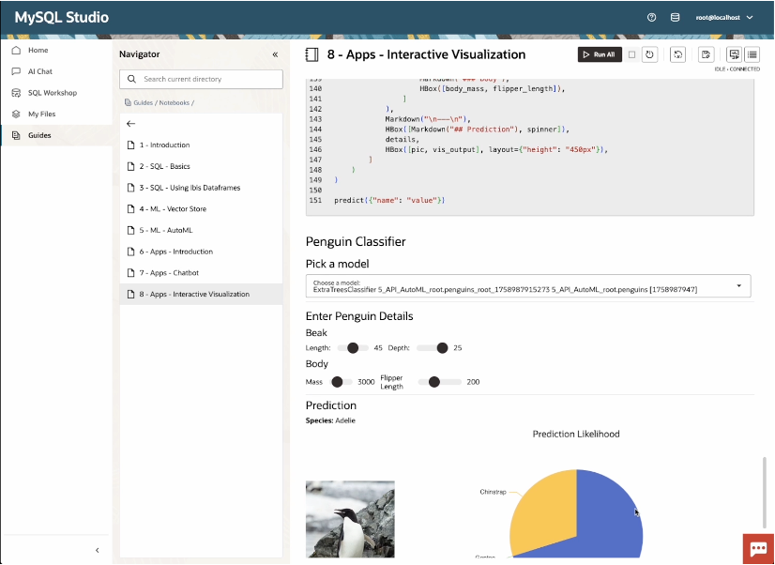Click the app preview presentation icon

(x=735, y=54)
